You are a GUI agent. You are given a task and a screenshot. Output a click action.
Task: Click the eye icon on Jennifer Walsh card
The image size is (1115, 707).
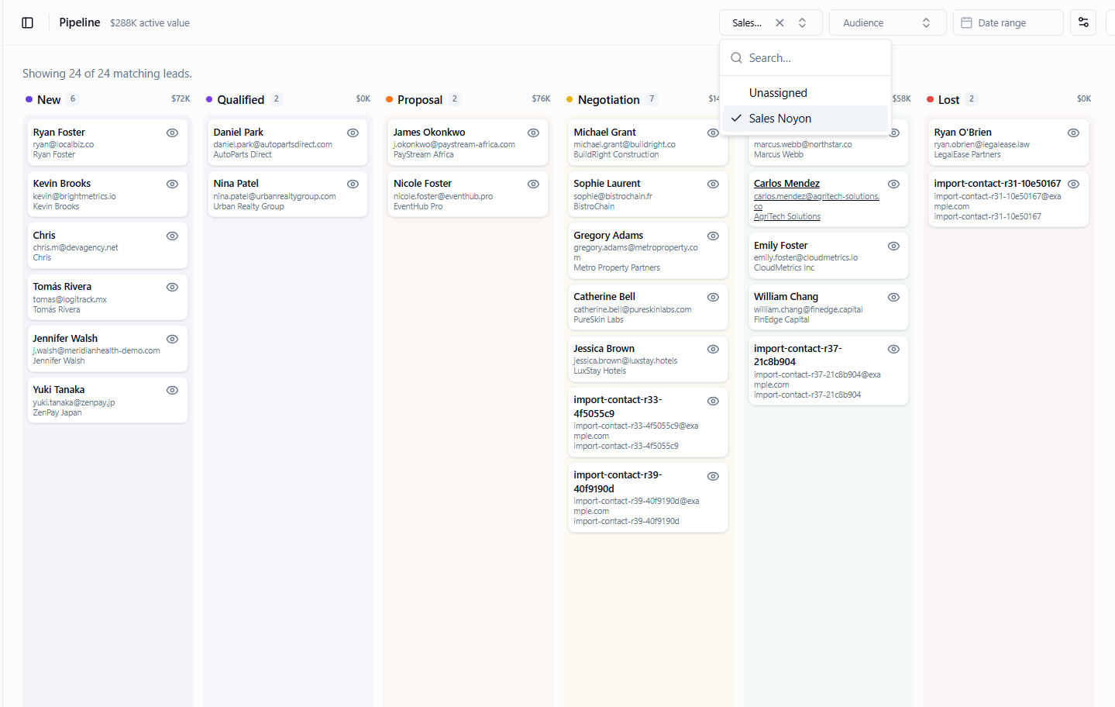172,340
